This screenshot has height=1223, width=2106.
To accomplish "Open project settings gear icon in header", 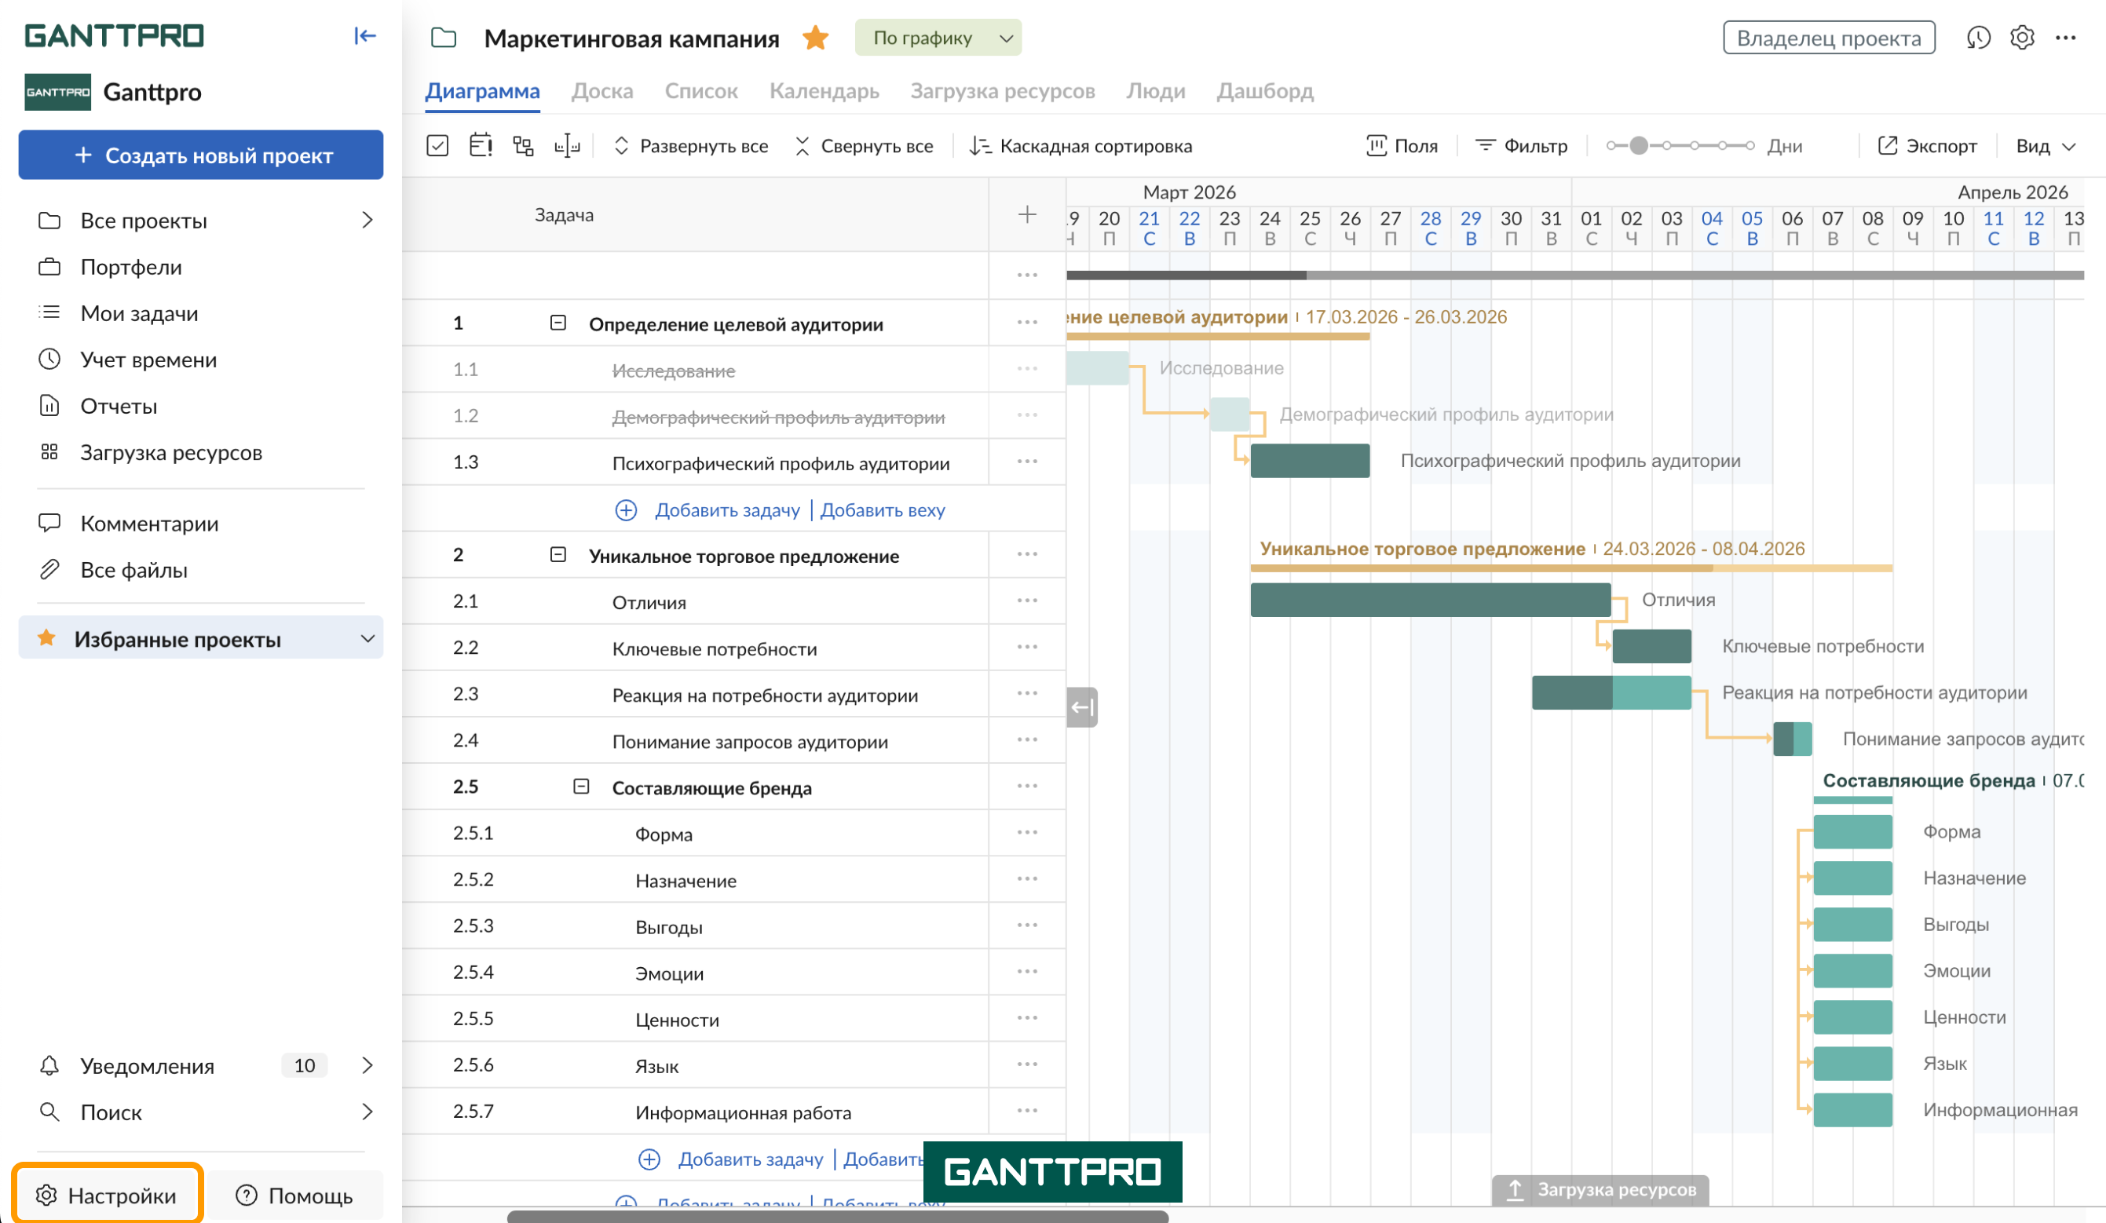I will click(2022, 38).
